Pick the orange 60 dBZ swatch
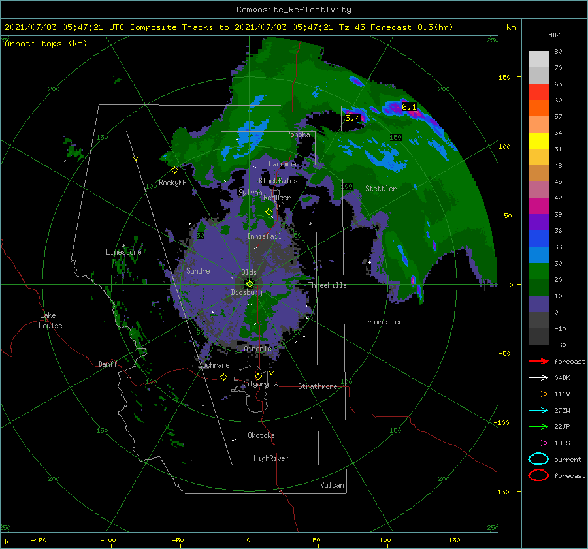The height and width of the screenshot is (549, 588). (538, 108)
